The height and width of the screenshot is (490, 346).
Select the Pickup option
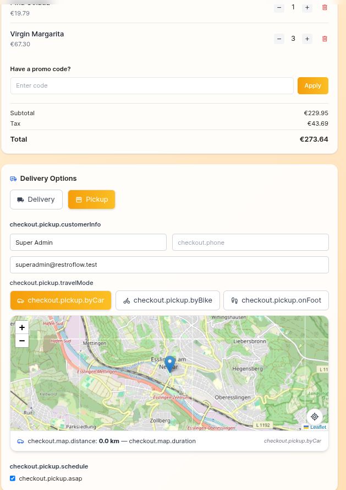[x=91, y=200]
